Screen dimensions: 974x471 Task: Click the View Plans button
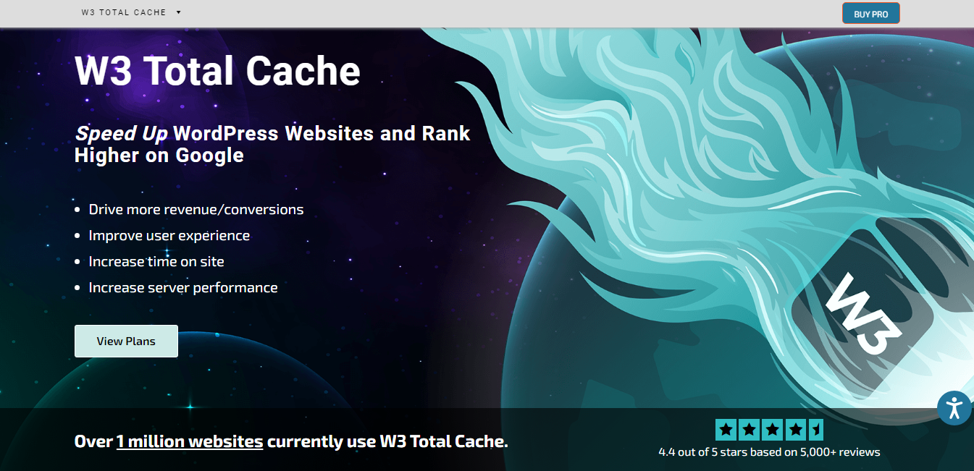(126, 341)
